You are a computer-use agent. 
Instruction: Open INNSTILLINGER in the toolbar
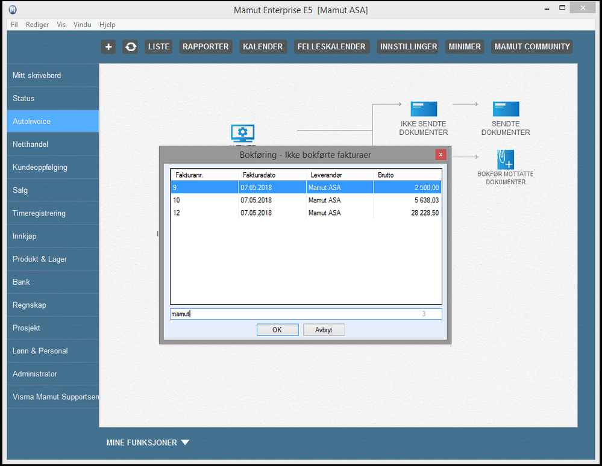click(408, 47)
